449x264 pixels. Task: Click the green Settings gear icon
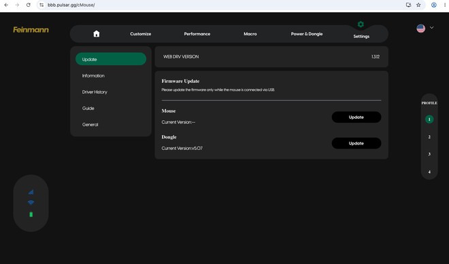point(361,24)
